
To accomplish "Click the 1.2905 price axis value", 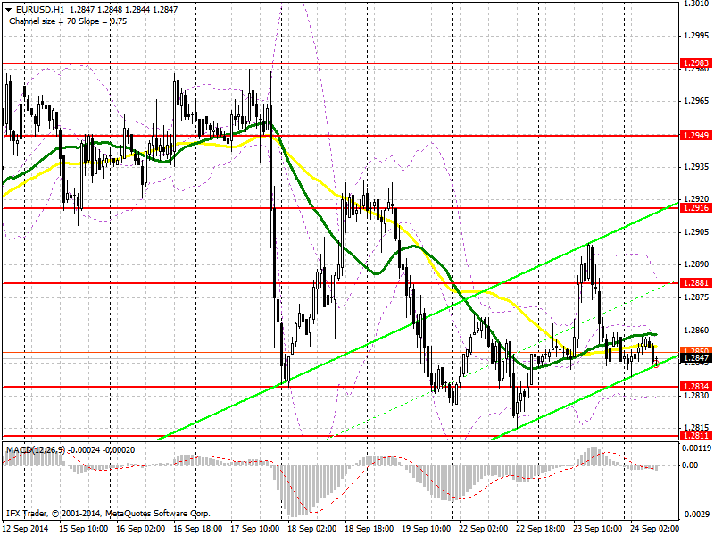I will pos(696,232).
